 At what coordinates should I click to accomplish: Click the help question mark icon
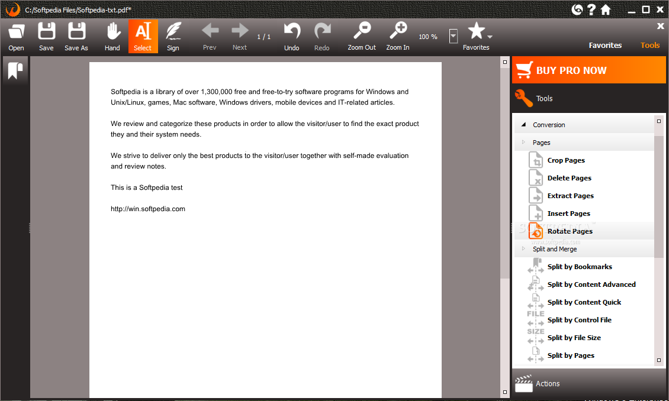[x=591, y=9]
